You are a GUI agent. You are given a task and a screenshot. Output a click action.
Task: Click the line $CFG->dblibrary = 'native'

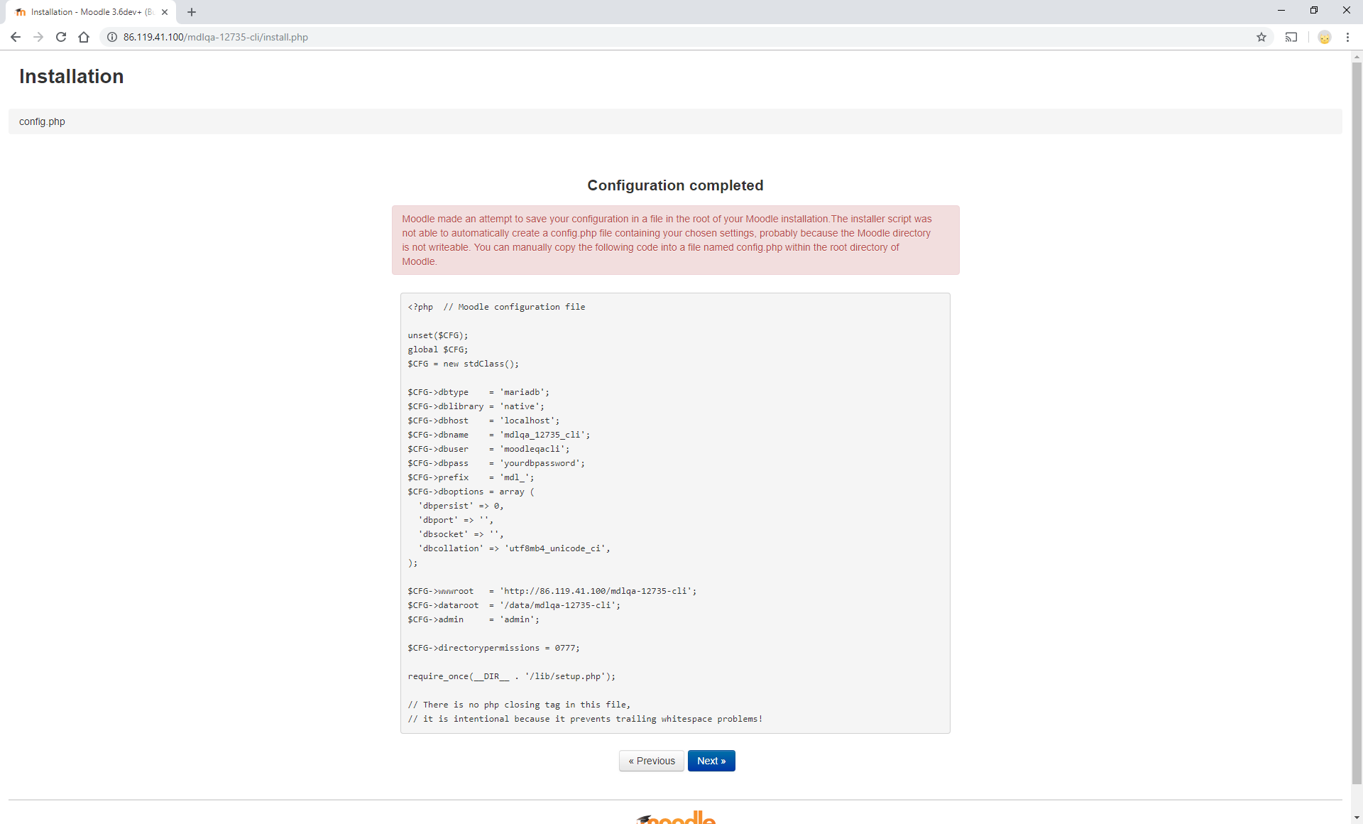coord(476,406)
